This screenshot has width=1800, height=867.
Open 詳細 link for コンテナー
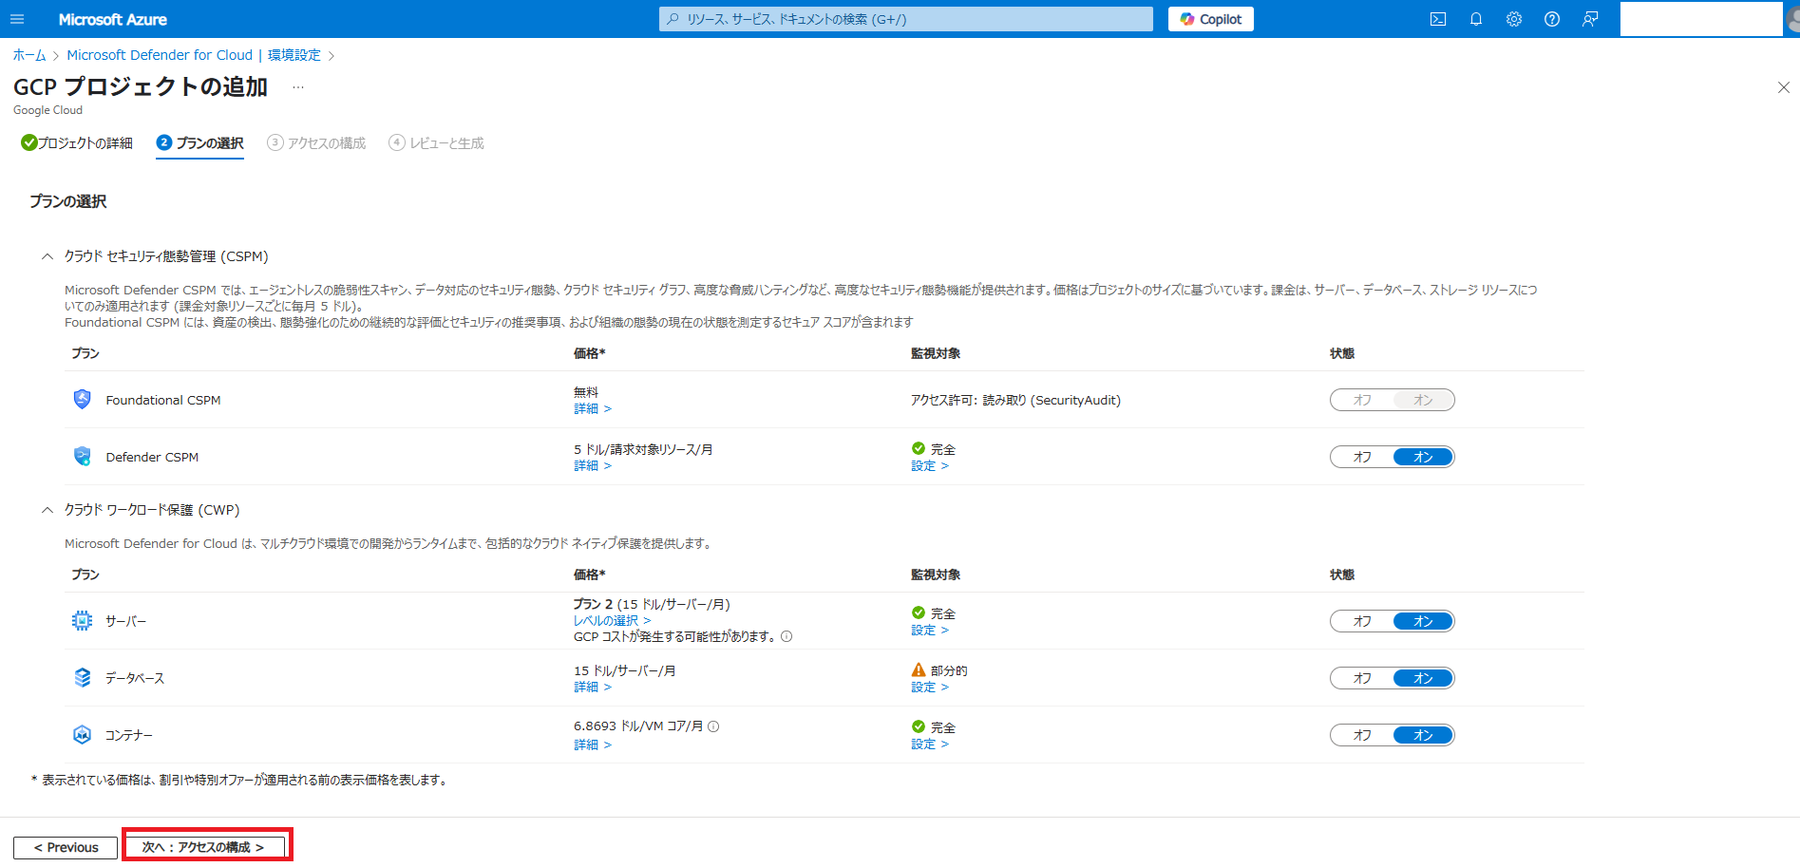point(592,744)
